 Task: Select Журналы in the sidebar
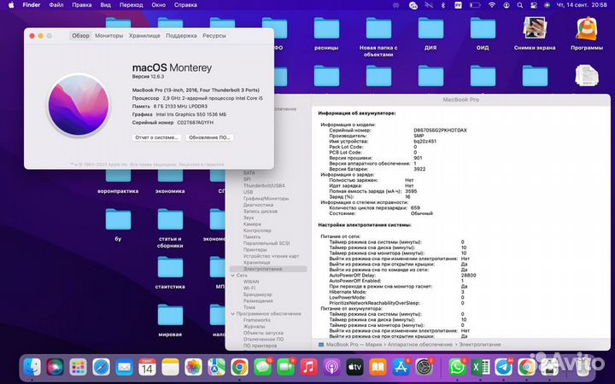255,326
